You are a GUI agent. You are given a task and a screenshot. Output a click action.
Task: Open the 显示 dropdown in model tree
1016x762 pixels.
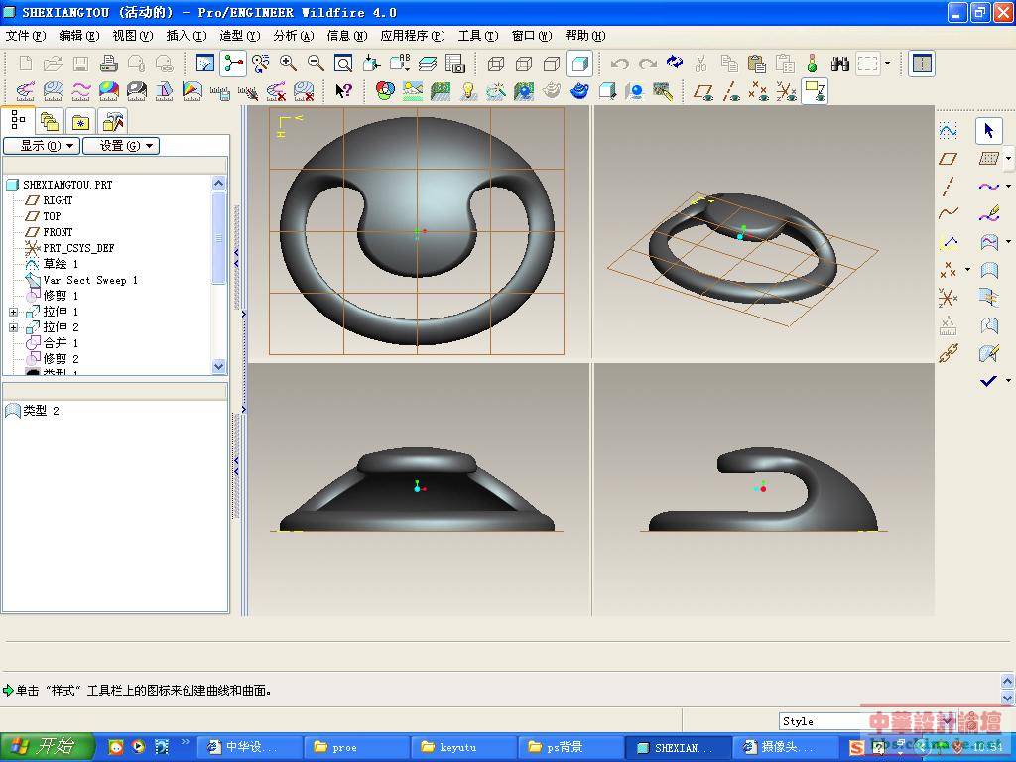click(41, 146)
